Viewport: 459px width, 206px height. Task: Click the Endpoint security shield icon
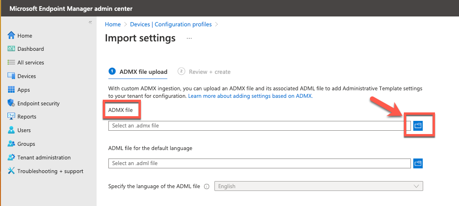click(x=11, y=103)
